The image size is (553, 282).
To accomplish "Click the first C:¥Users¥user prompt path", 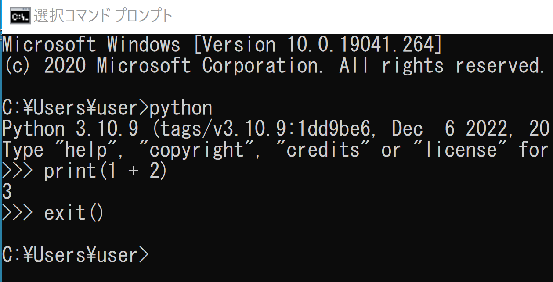I will tap(70, 108).
